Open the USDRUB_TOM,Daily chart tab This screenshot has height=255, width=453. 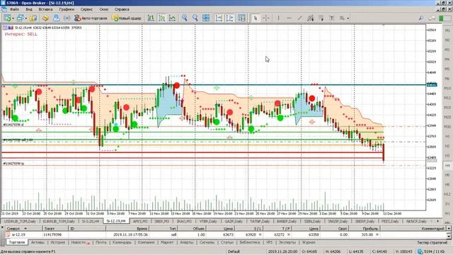coord(21,221)
